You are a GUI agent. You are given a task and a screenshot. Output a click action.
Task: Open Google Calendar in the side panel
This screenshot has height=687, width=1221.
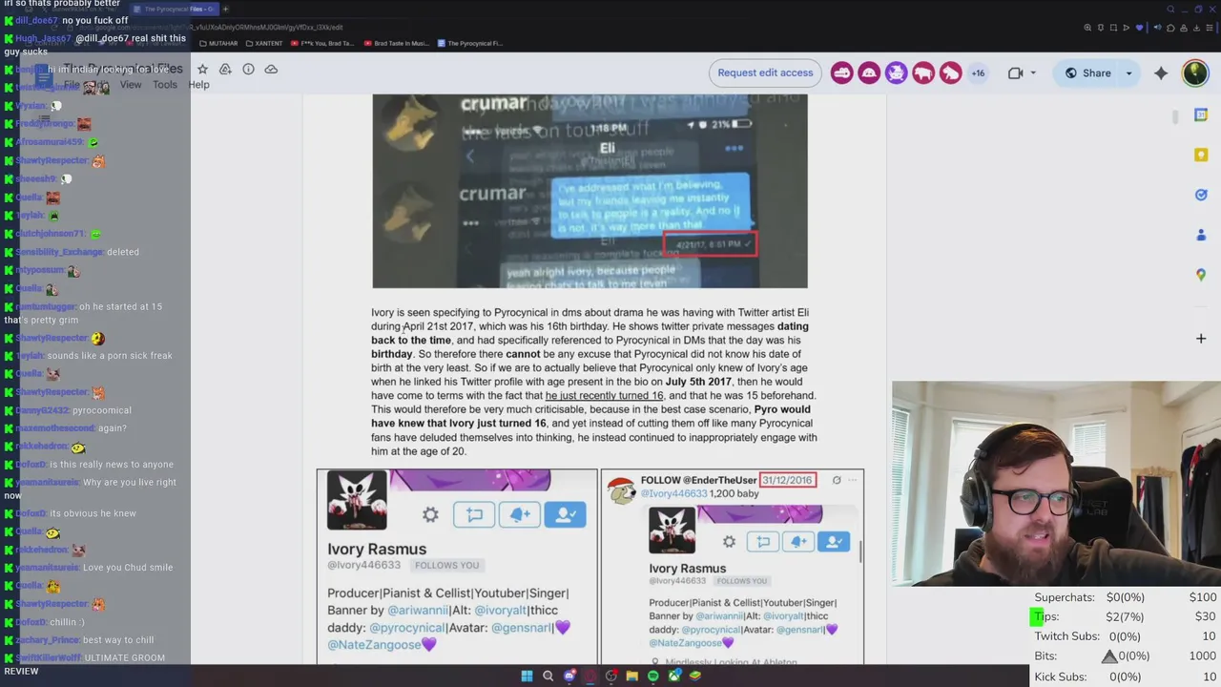click(x=1201, y=115)
